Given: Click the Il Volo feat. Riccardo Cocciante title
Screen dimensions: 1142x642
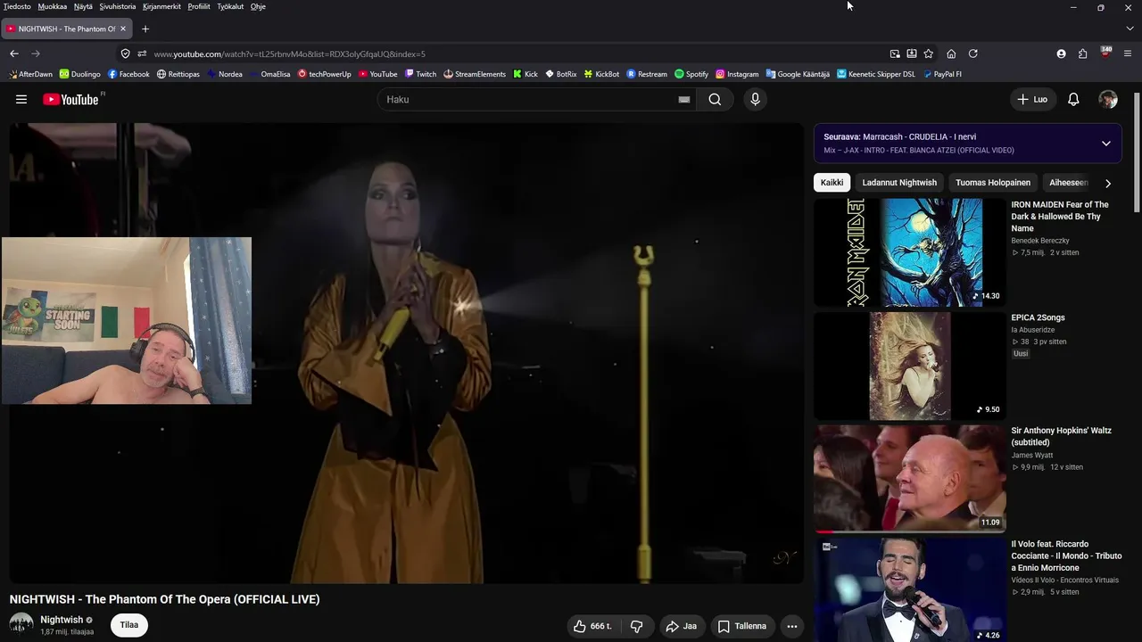Looking at the screenshot, I should coord(1066,556).
